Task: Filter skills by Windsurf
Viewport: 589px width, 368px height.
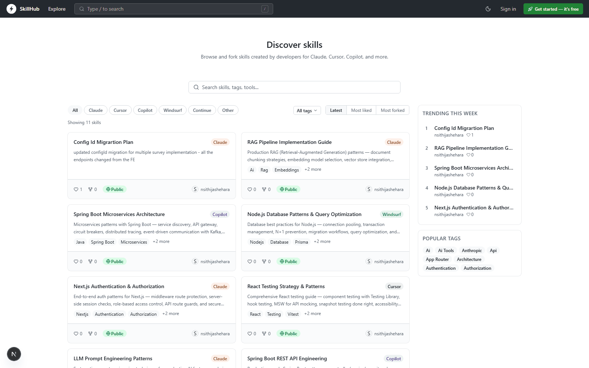Action: (x=173, y=110)
